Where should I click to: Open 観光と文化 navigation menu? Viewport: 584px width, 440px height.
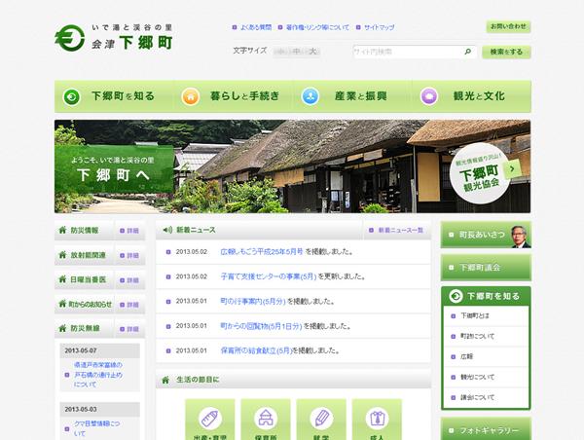point(471,96)
